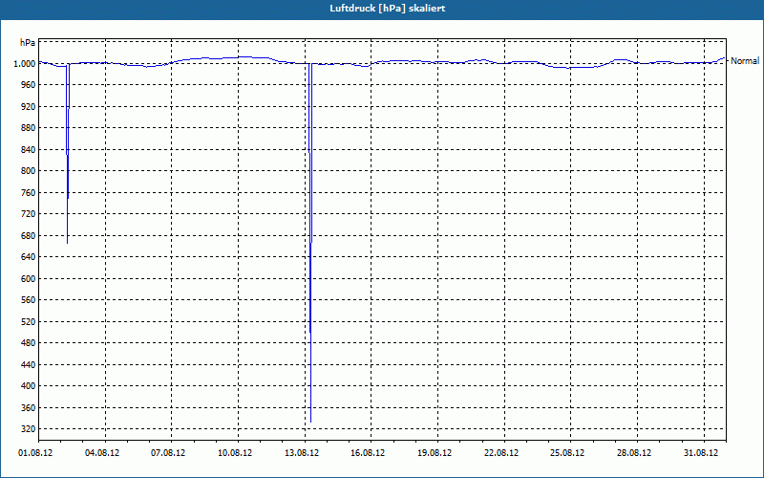Click the 960 value on the y-axis
This screenshot has height=478, width=764.
coord(28,85)
